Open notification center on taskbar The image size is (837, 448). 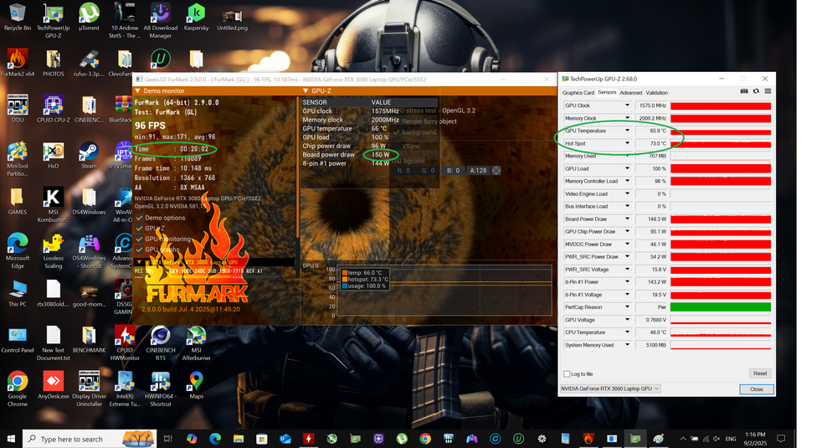(x=780, y=439)
